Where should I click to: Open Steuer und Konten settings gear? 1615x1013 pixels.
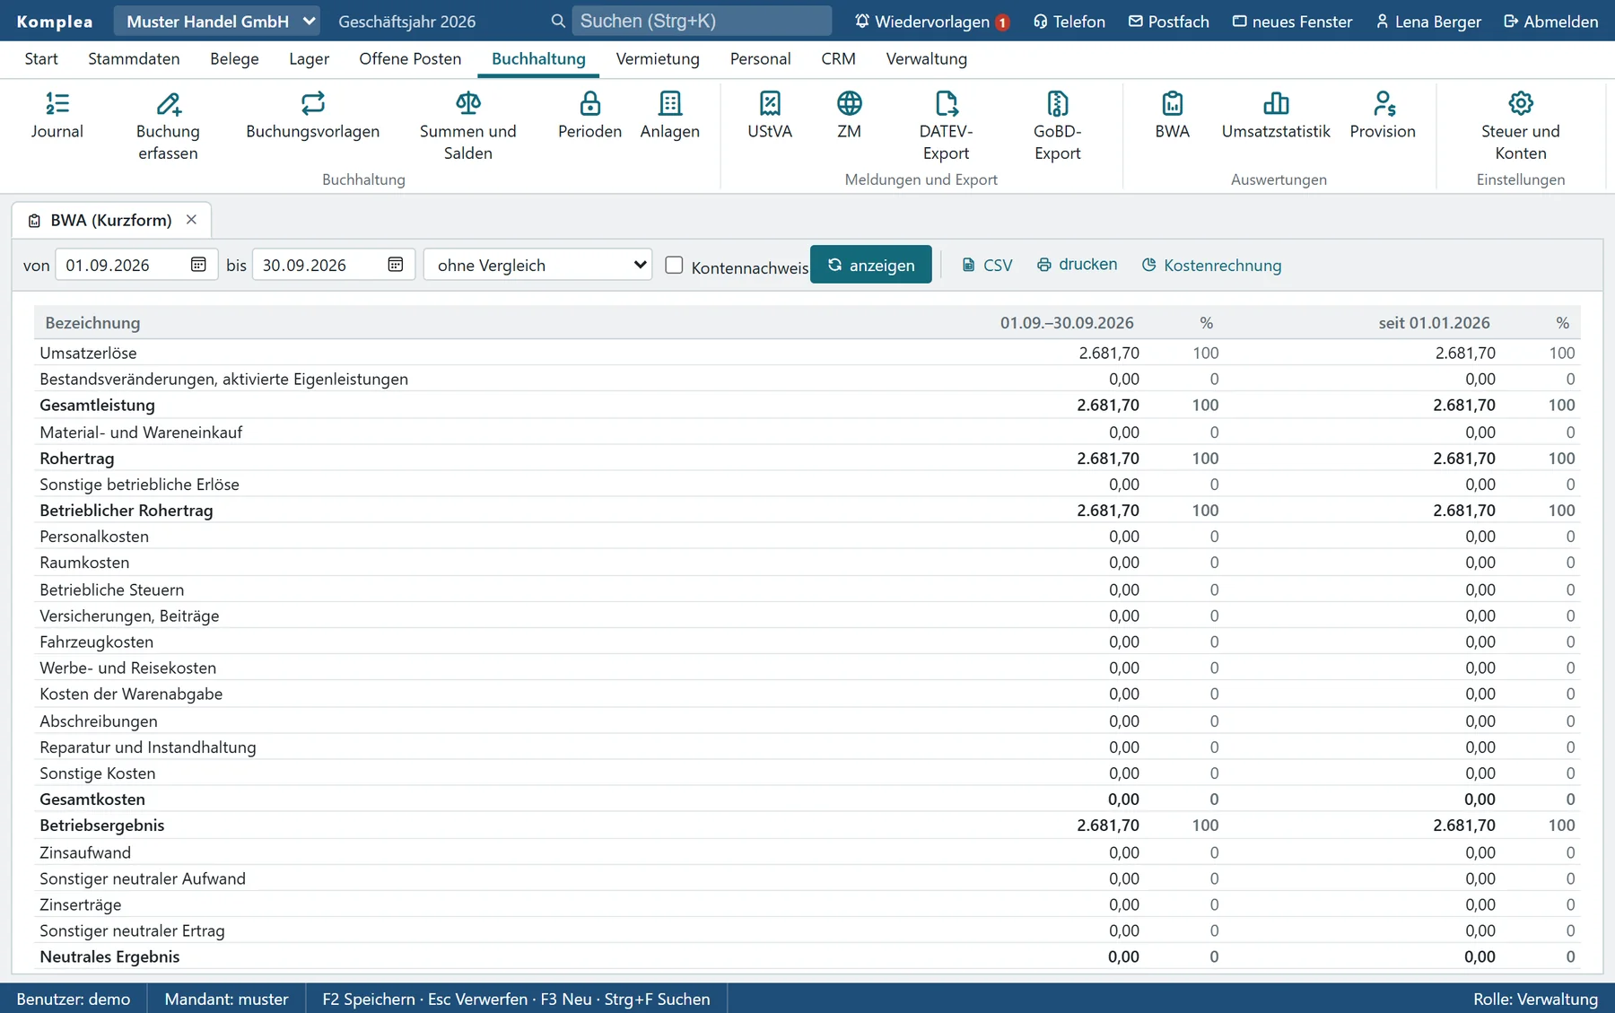pyautogui.click(x=1520, y=103)
